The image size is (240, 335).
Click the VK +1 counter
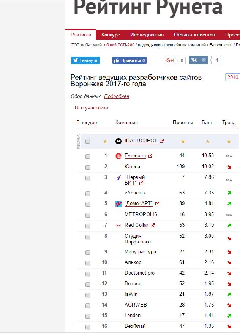[216, 60]
